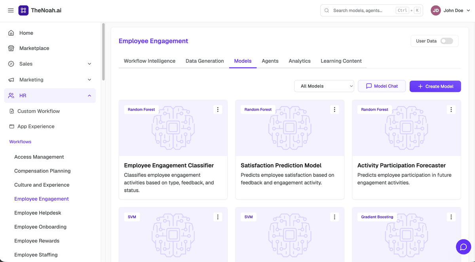475x262 pixels.
Task: Open options menu for Satisfaction Prediction Model
Action: point(334,109)
